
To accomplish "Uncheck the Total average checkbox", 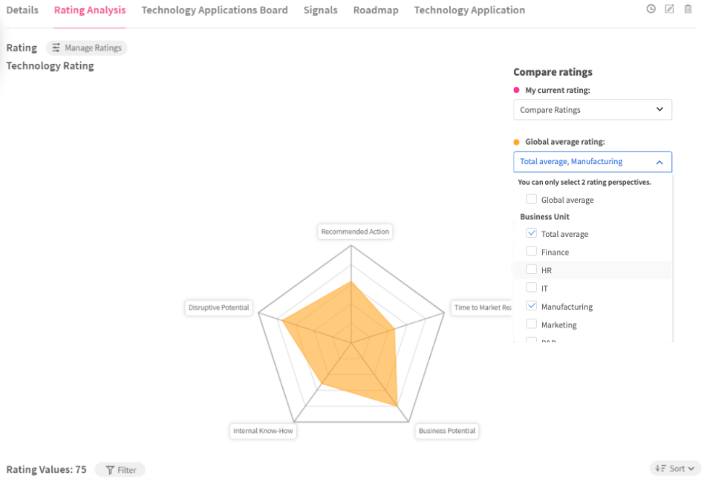I will point(532,233).
